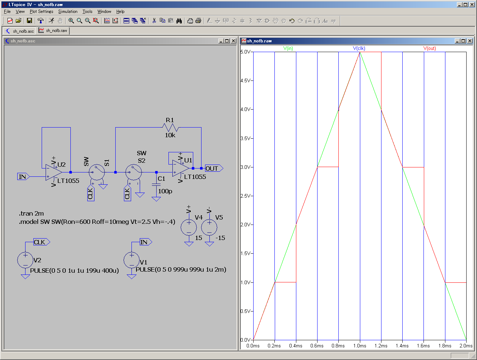Click the Save disk icon
The height and width of the screenshot is (360, 477).
tap(29, 21)
